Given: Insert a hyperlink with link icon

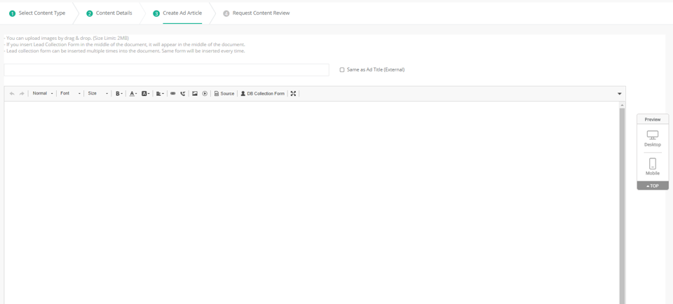Looking at the screenshot, I should pyautogui.click(x=173, y=93).
